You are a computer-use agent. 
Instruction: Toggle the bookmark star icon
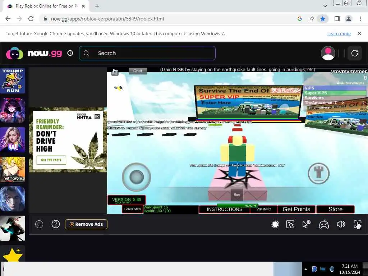(323, 19)
